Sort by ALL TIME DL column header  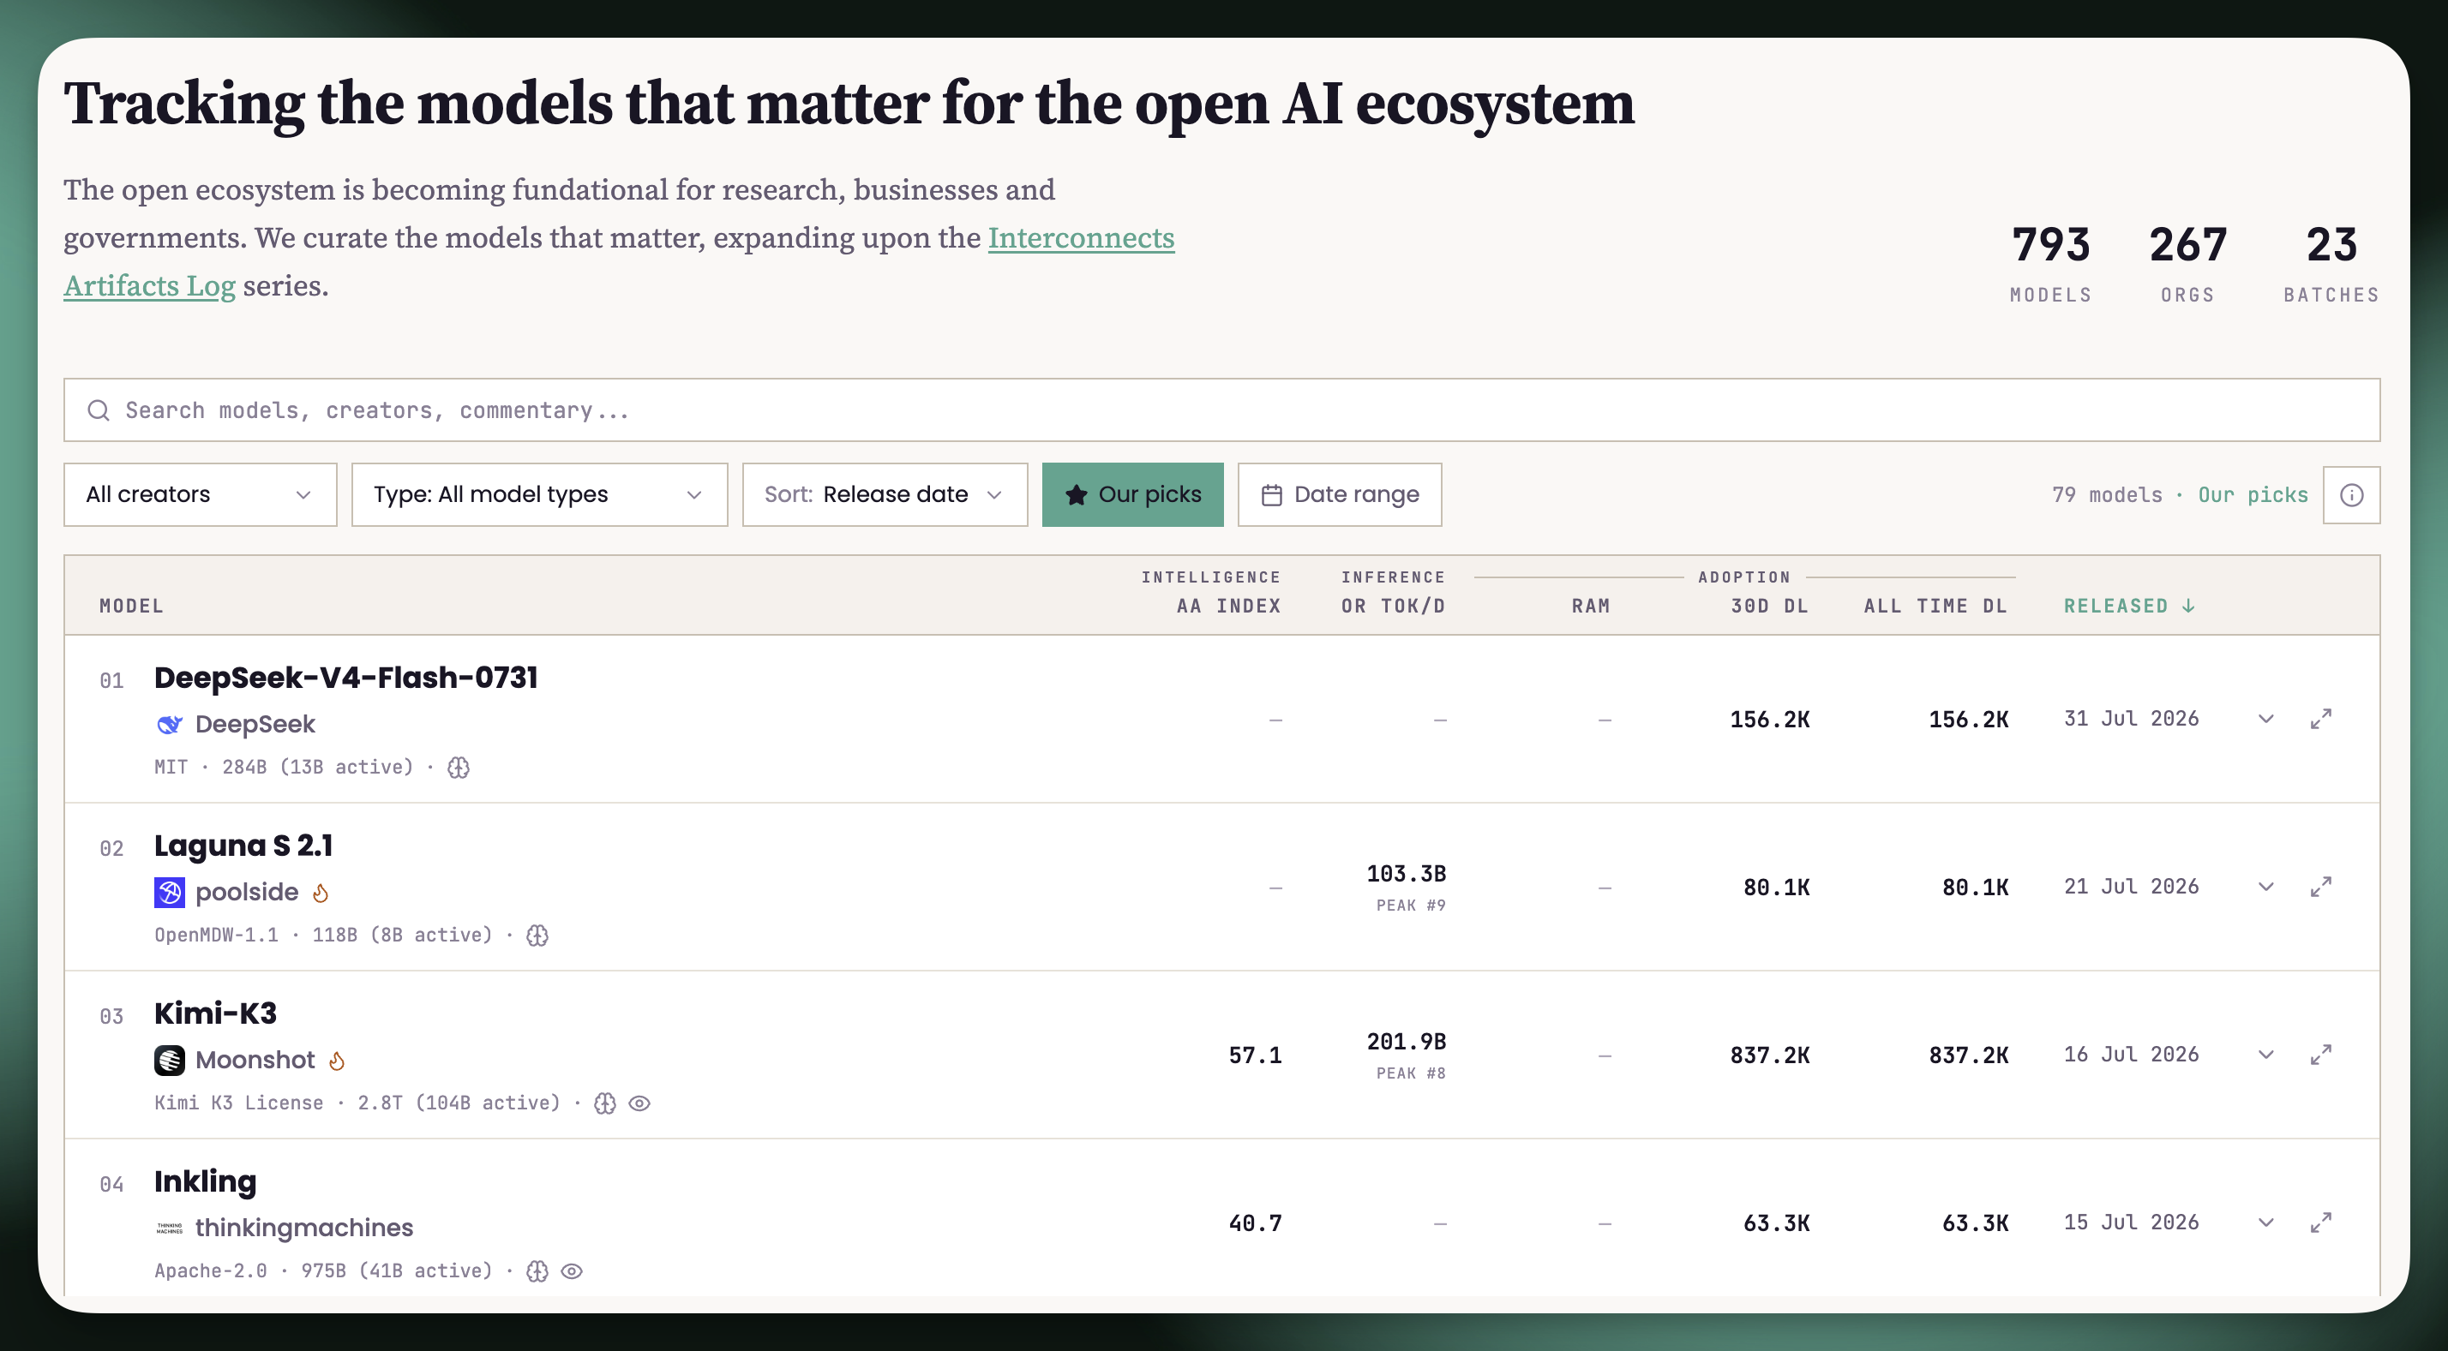(1935, 607)
